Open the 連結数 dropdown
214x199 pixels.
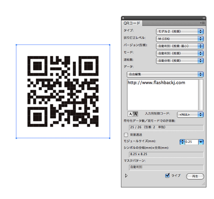pyautogui.click(x=180, y=61)
